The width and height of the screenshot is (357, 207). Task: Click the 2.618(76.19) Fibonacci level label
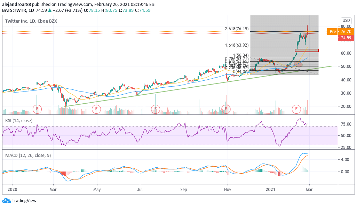click(237, 29)
